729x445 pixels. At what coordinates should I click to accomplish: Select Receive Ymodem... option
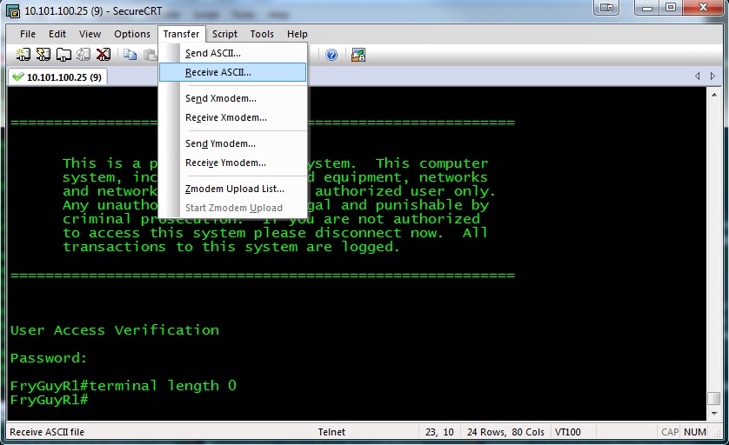232,163
